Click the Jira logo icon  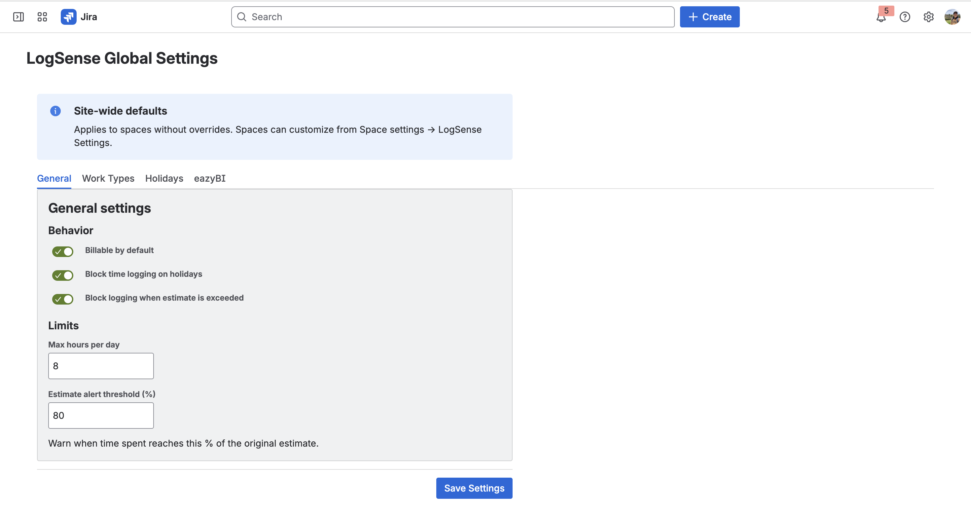coord(69,17)
